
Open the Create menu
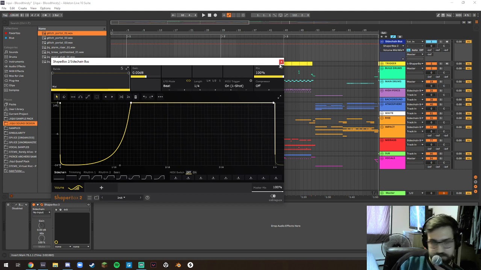[22, 8]
